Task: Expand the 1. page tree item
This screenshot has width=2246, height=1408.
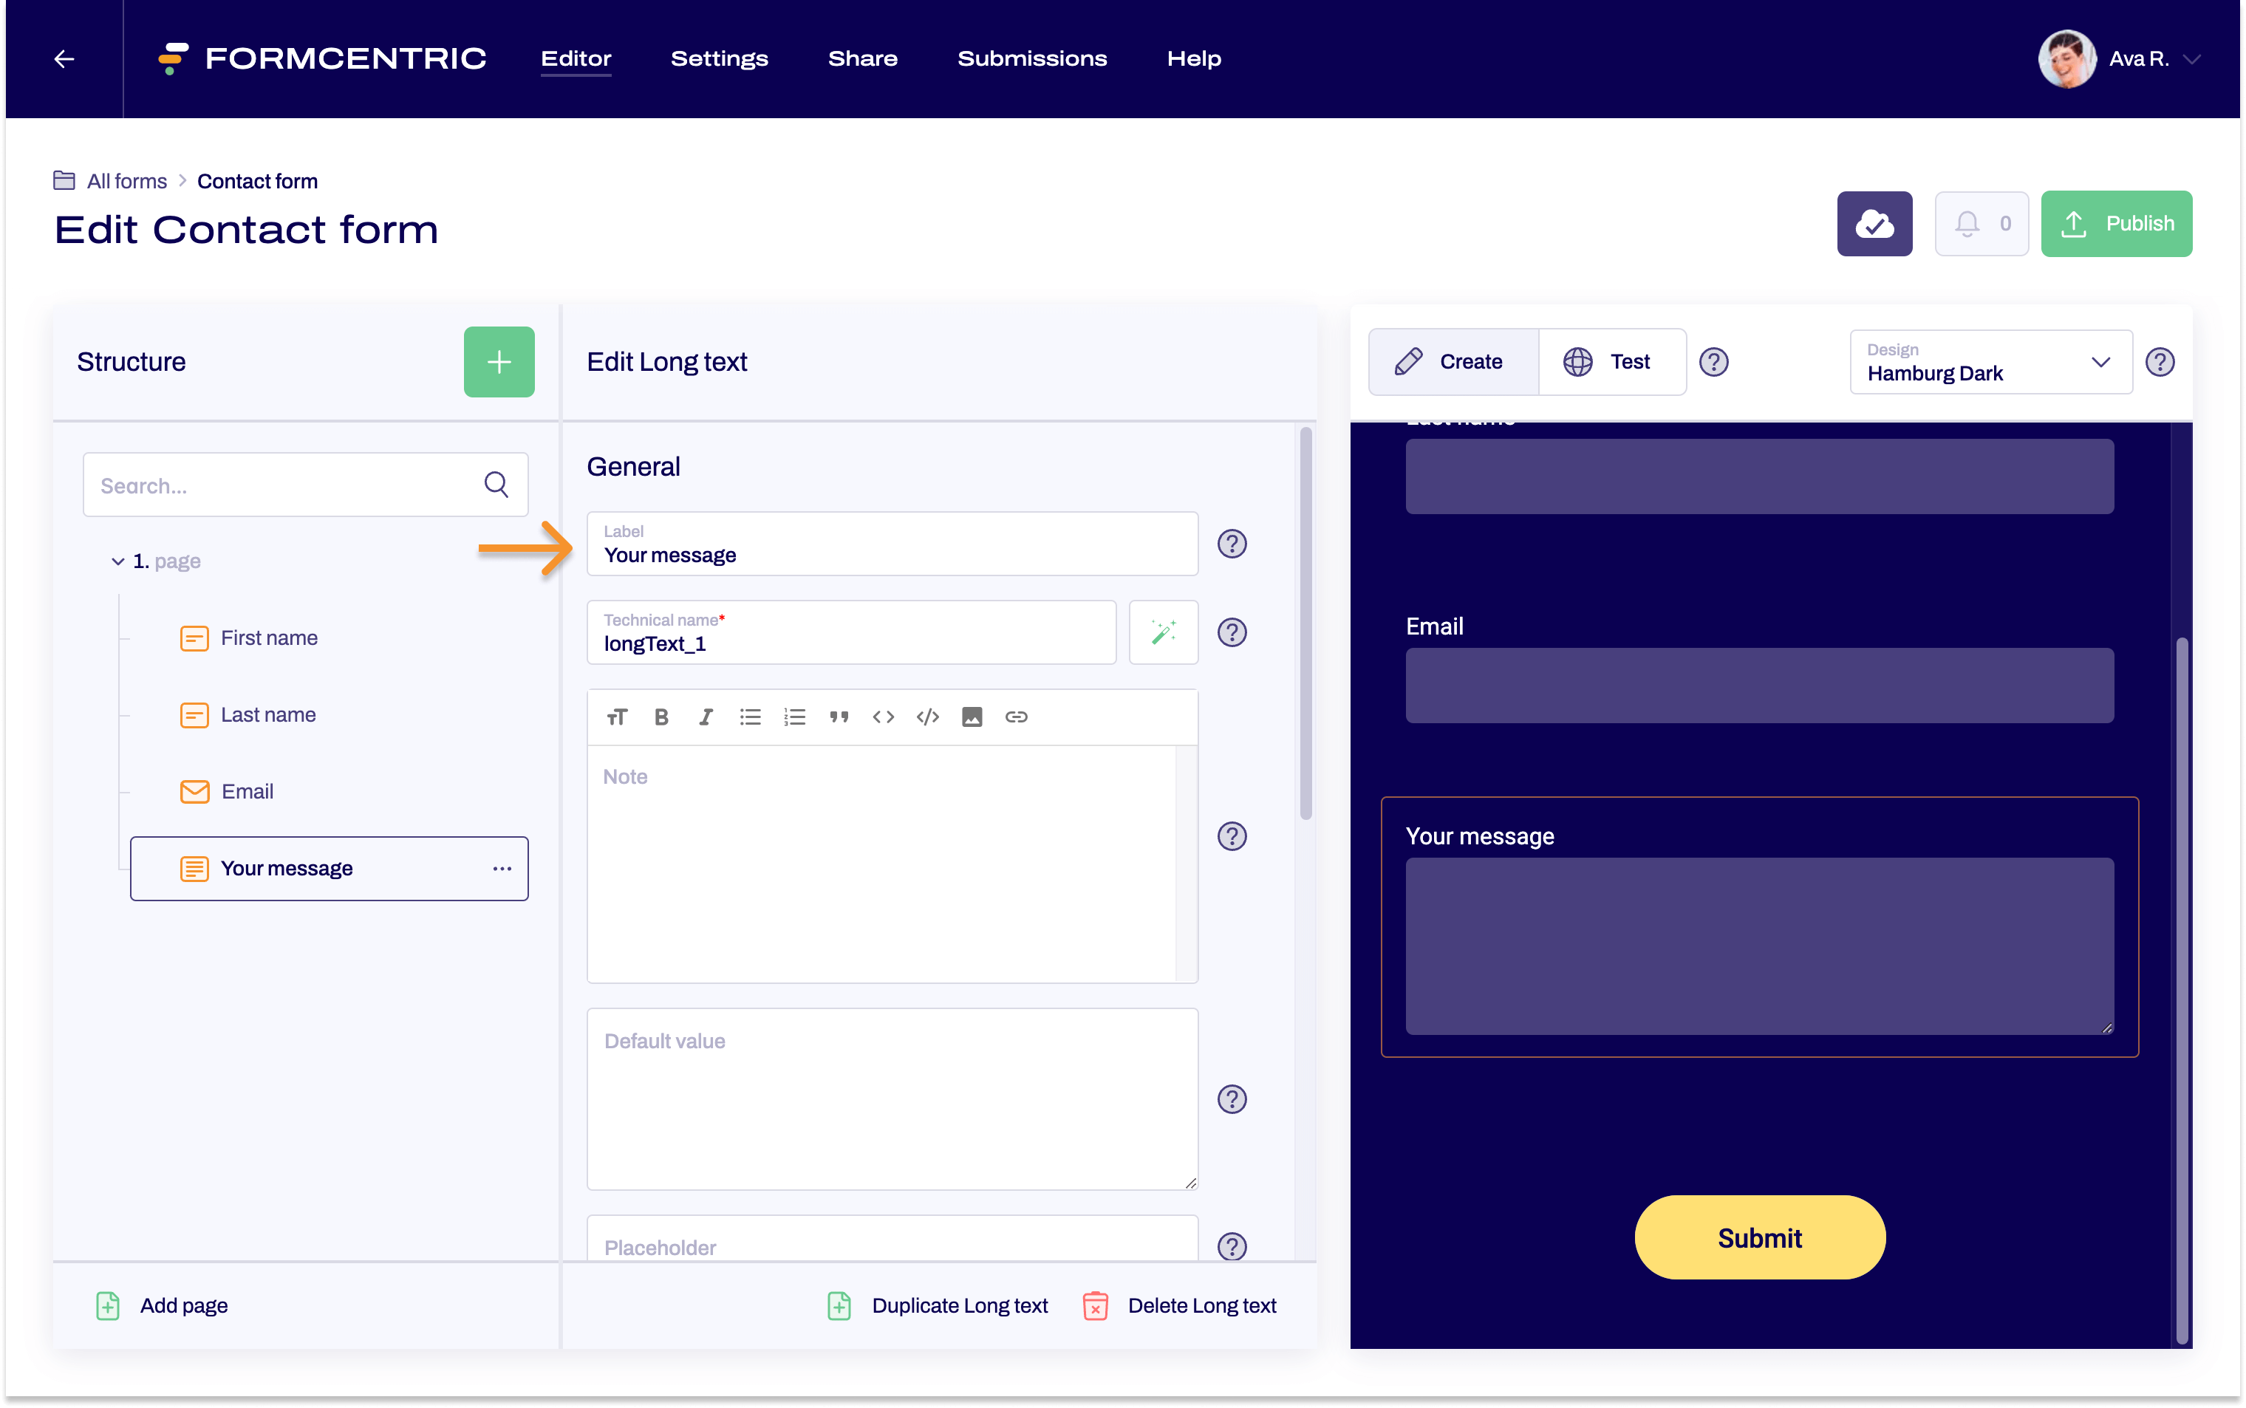Action: pos(109,561)
